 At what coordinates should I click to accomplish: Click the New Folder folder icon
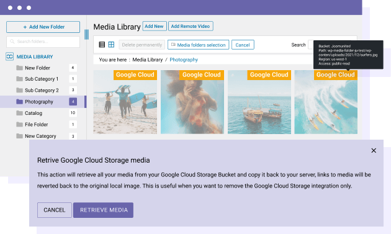click(19, 68)
